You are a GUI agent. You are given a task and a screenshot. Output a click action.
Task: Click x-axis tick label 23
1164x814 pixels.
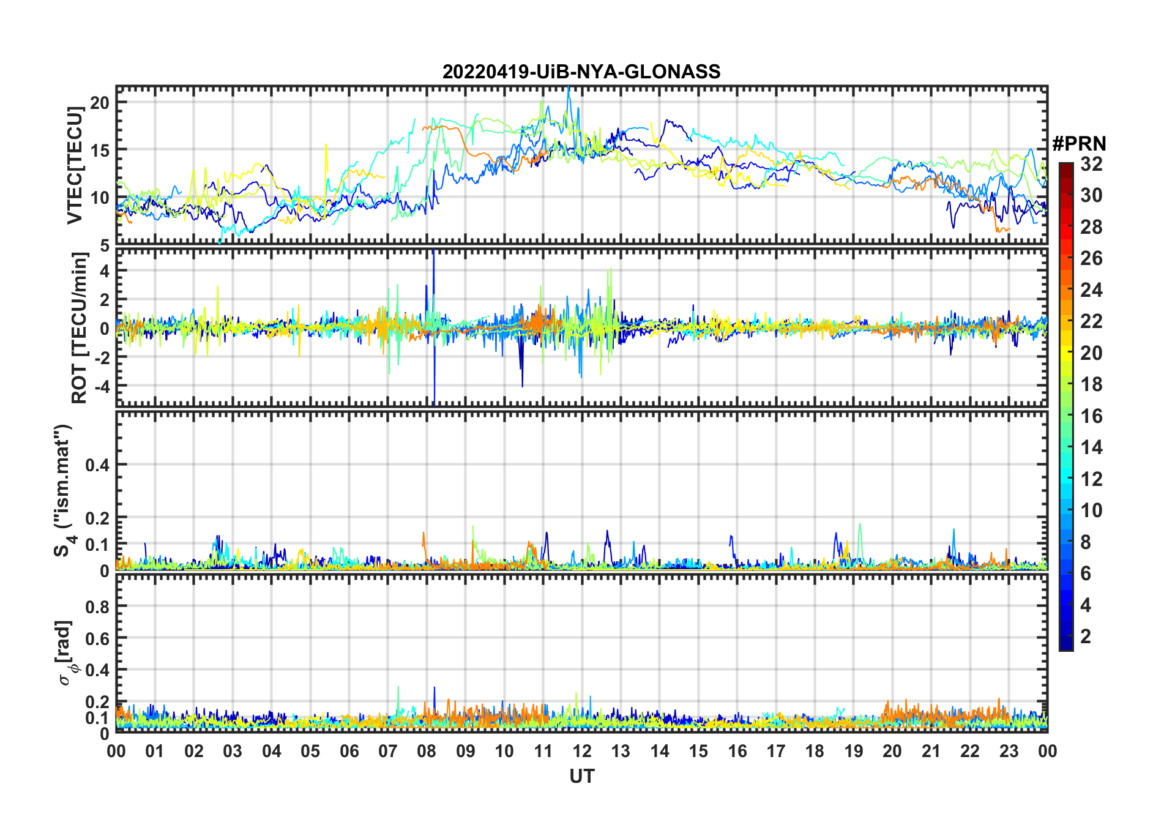(1009, 751)
